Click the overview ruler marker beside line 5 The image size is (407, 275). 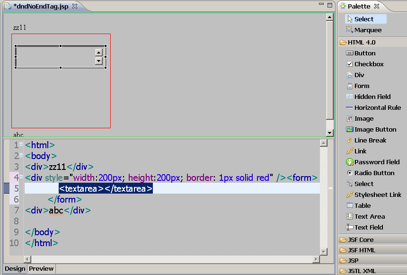[330, 188]
